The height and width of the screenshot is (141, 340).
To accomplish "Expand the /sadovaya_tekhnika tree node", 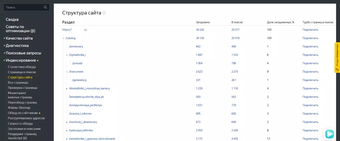I will click(66, 130).
